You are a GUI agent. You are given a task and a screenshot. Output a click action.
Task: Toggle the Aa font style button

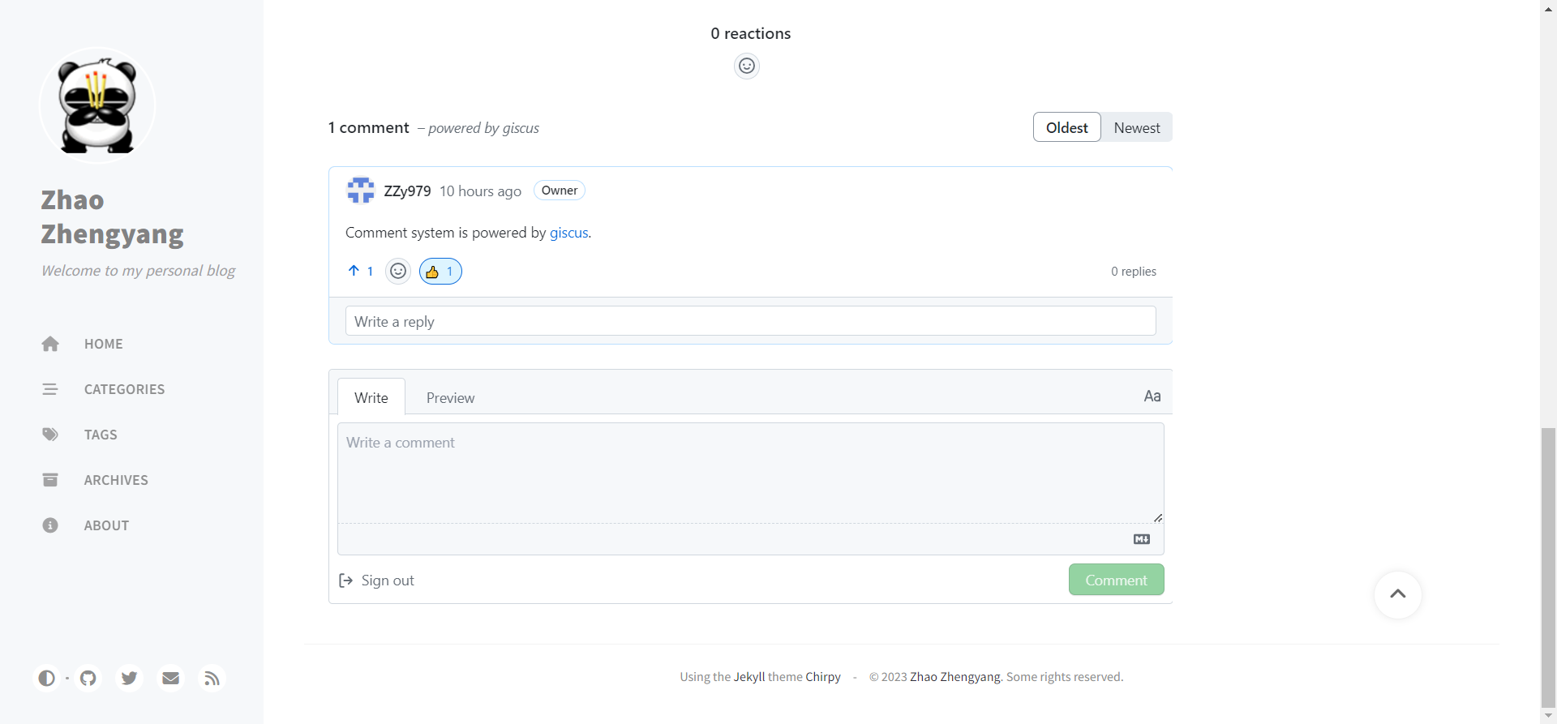pos(1152,396)
